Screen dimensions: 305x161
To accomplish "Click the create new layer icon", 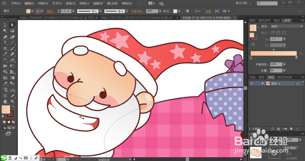I will [x=291, y=129].
